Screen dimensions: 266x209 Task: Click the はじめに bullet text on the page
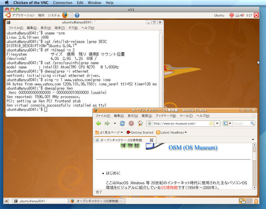point(113,173)
